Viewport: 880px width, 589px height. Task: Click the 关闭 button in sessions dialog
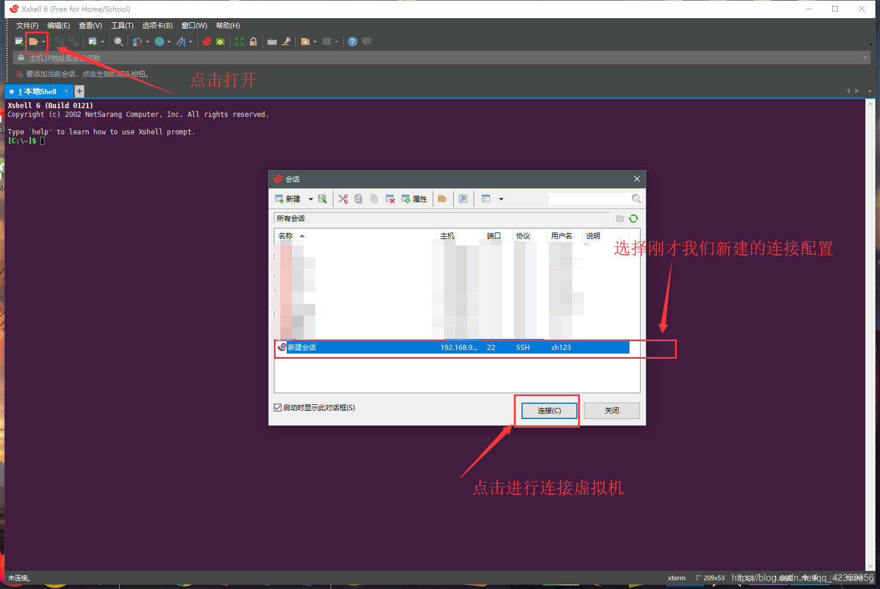(612, 411)
